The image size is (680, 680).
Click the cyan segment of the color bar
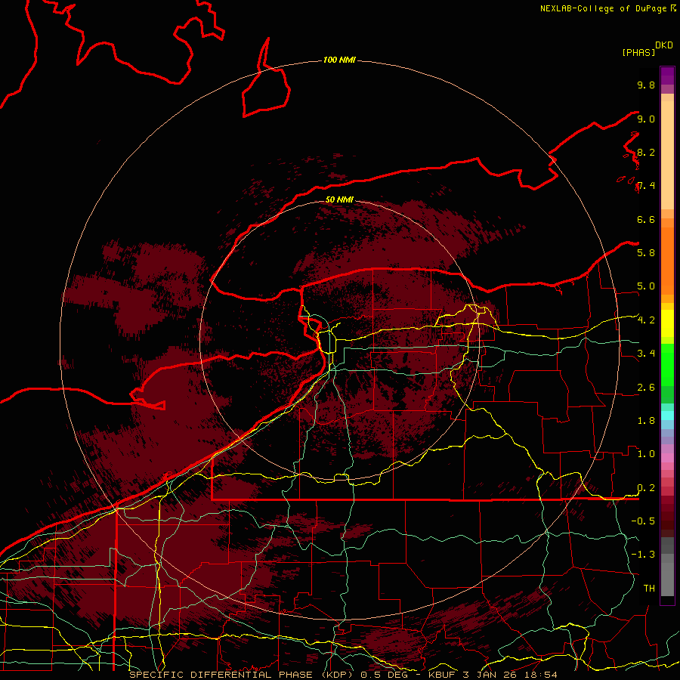[x=667, y=416]
